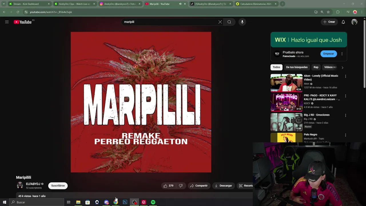Go back in browser history

point(4,12)
